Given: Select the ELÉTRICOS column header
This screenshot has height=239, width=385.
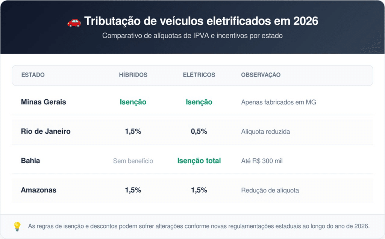Looking at the screenshot, I should point(199,75).
